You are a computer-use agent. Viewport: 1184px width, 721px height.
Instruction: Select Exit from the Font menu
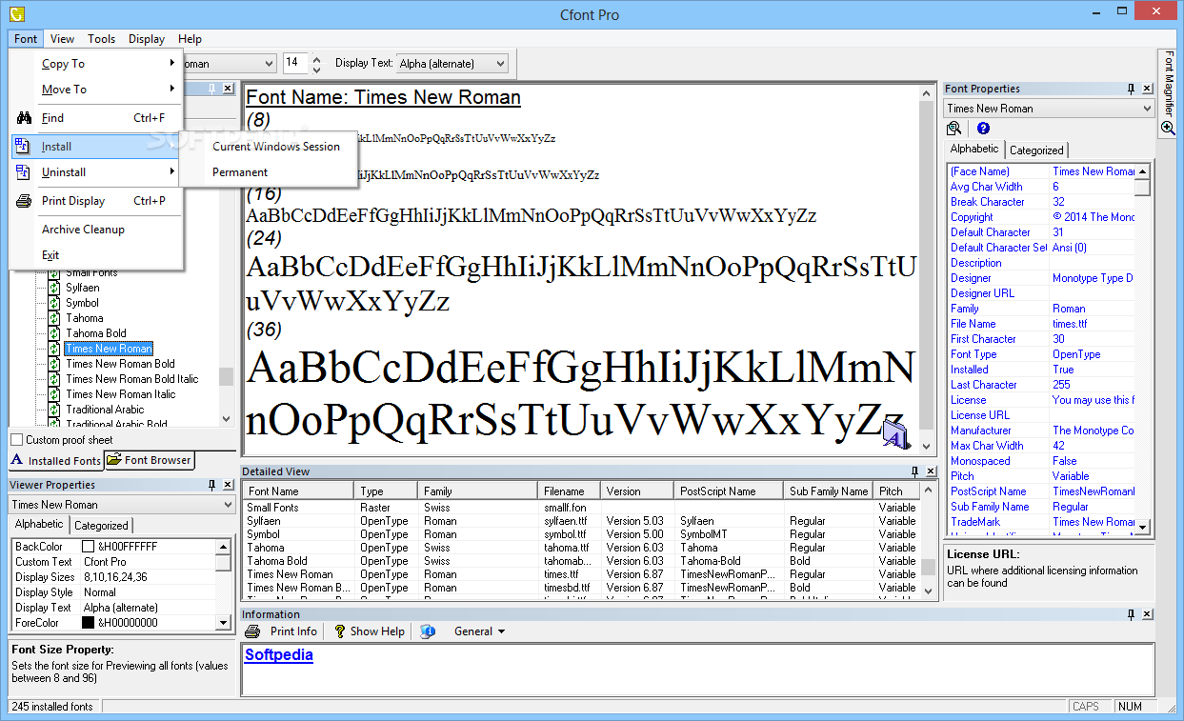pos(50,255)
